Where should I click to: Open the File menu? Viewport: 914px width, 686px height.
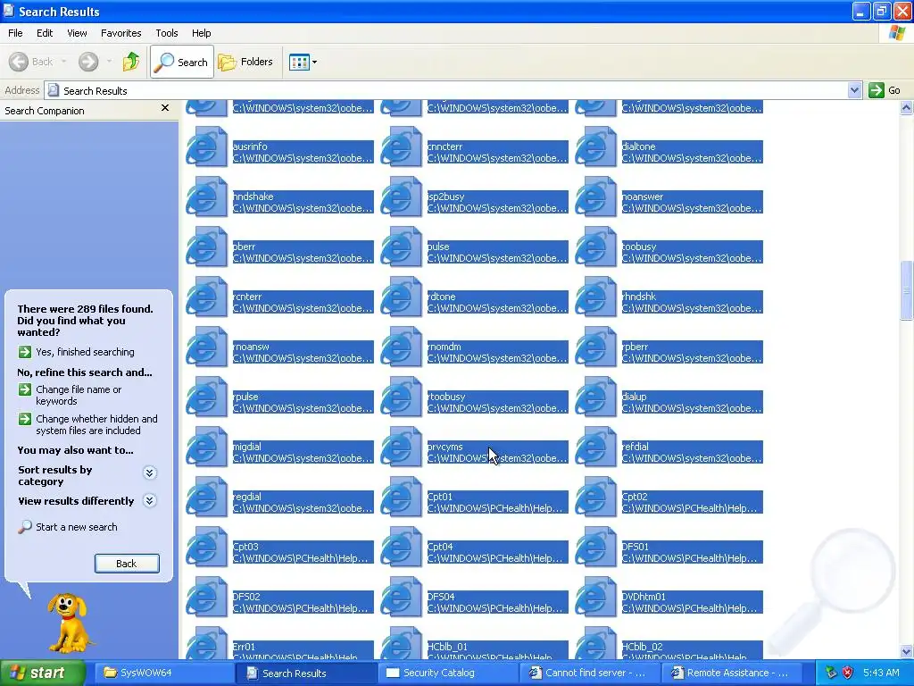15,33
